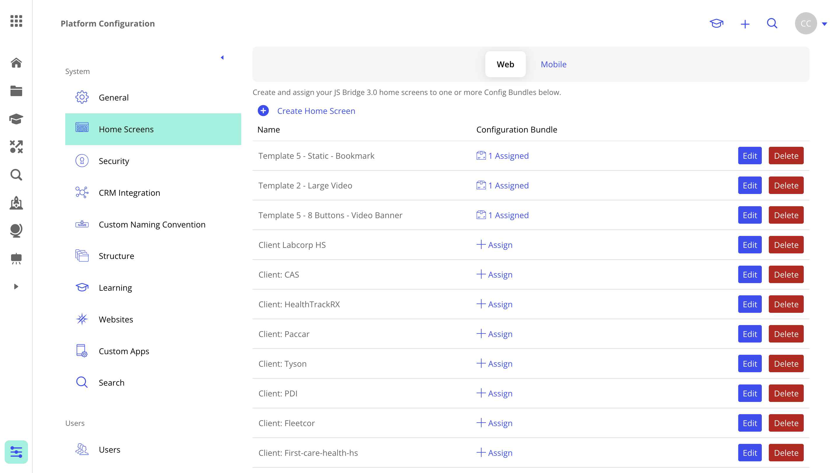839x473 pixels.
Task: Open the folder icon in left rail
Action: pyautogui.click(x=16, y=91)
